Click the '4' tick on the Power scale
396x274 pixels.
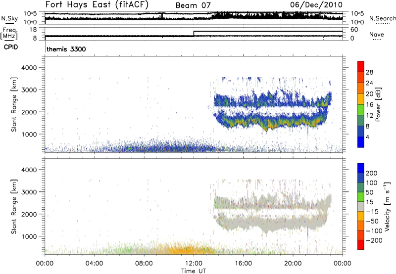click(x=367, y=137)
